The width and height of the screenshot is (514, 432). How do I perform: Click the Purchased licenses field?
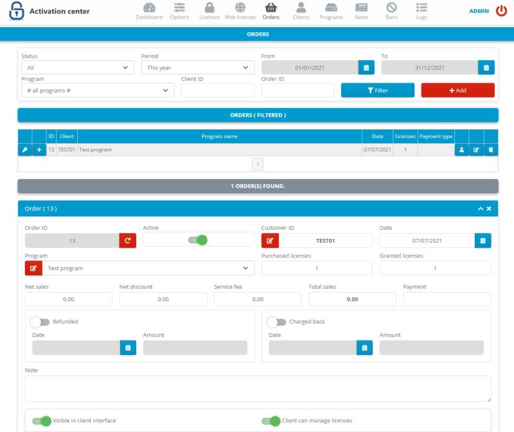click(317, 268)
